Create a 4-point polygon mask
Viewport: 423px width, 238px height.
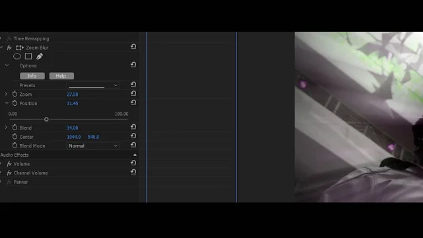[28, 56]
